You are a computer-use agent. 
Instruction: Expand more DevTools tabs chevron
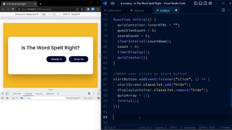click(58, 94)
